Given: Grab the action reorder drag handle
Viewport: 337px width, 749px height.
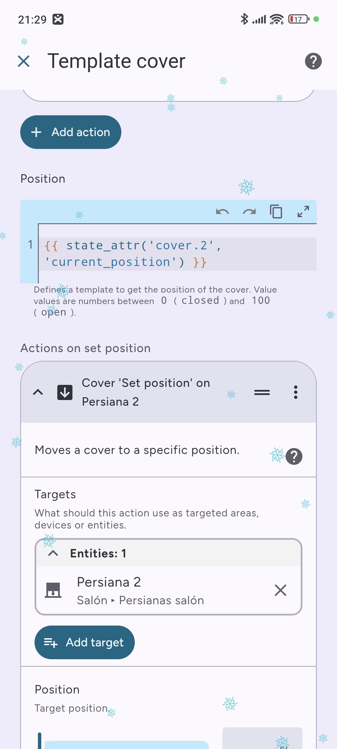Looking at the screenshot, I should coord(262,392).
